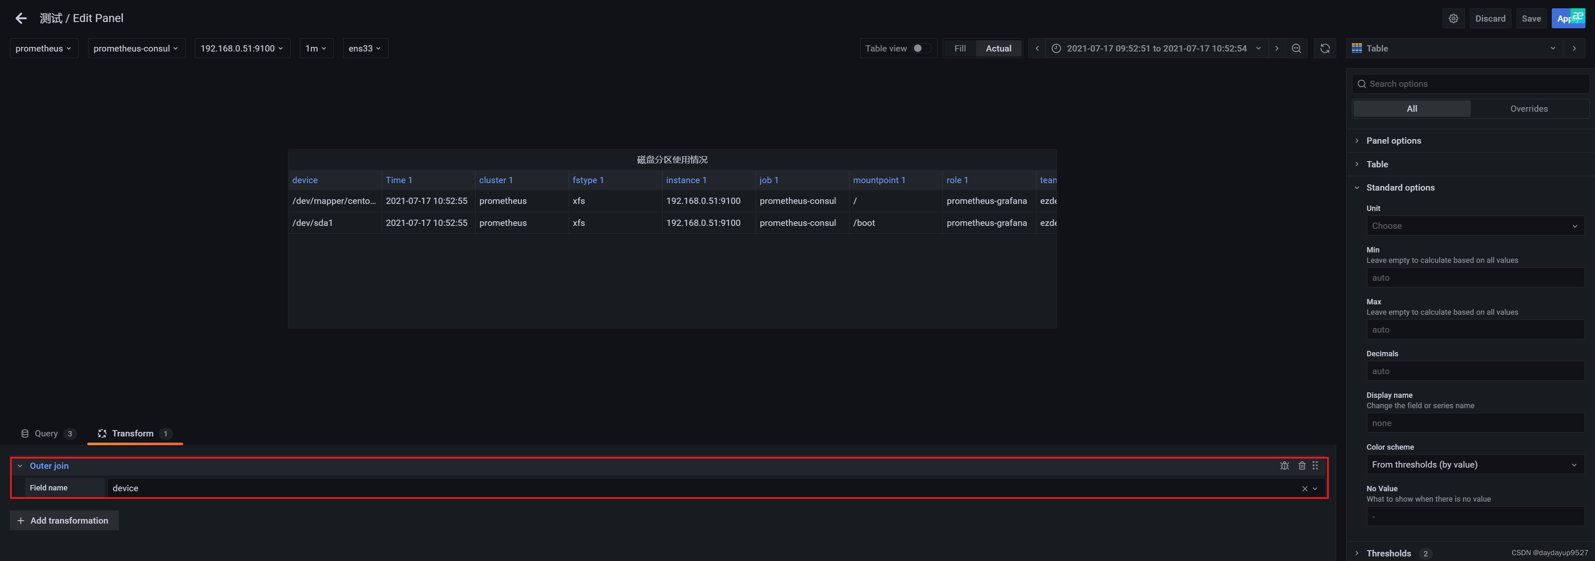Click the back arrow to exit panel editing
This screenshot has height=561, width=1595.
pyautogui.click(x=21, y=19)
